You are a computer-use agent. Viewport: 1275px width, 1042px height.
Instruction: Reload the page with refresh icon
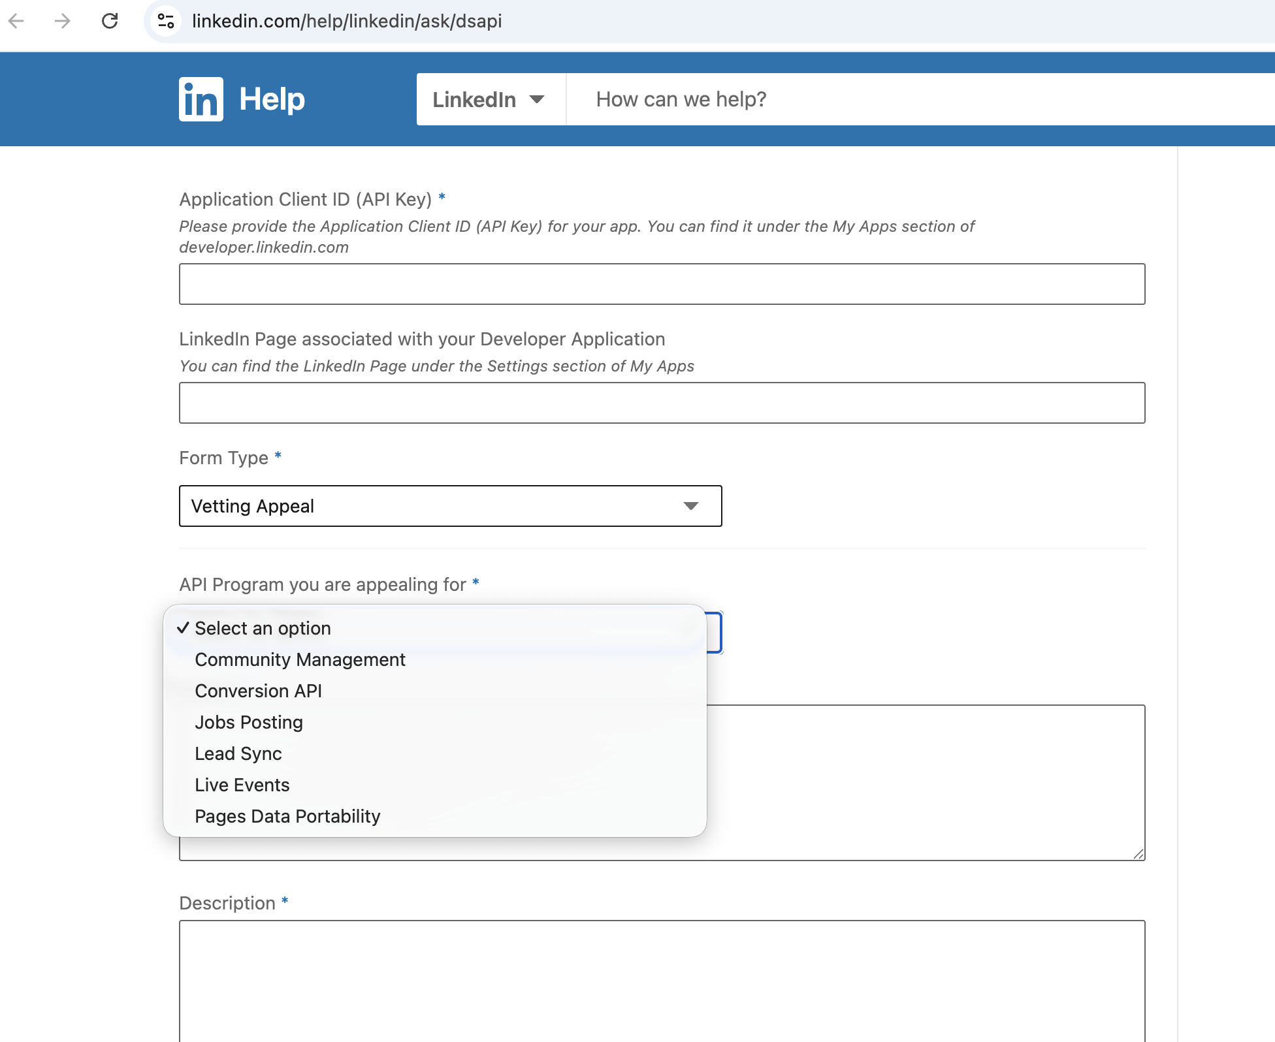pyautogui.click(x=110, y=22)
